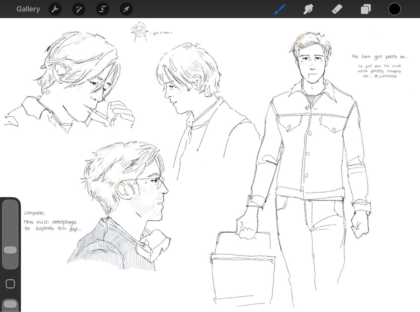Tap the square Modify button in sidebar

(x=10, y=284)
